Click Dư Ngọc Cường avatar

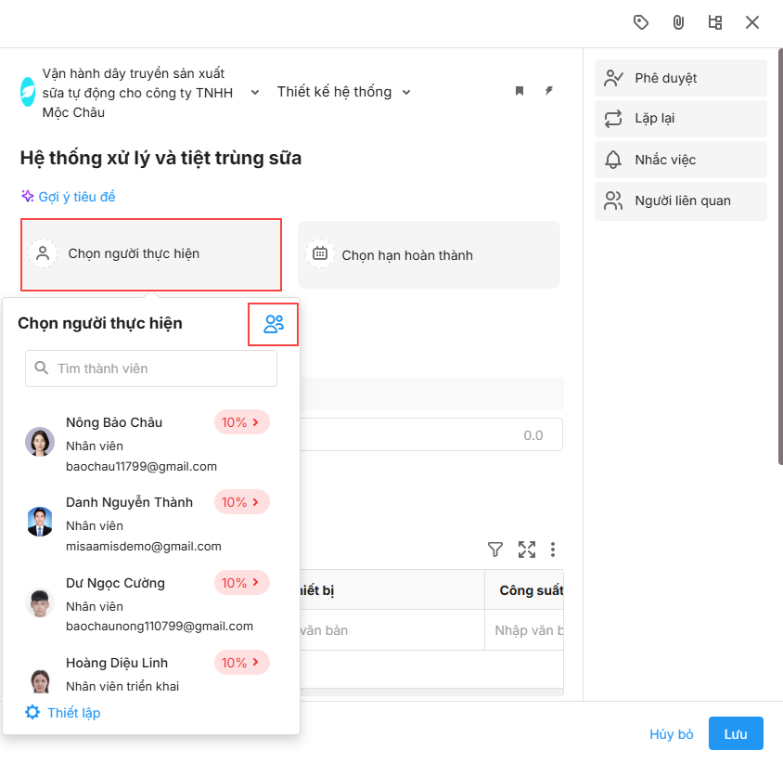tap(40, 602)
